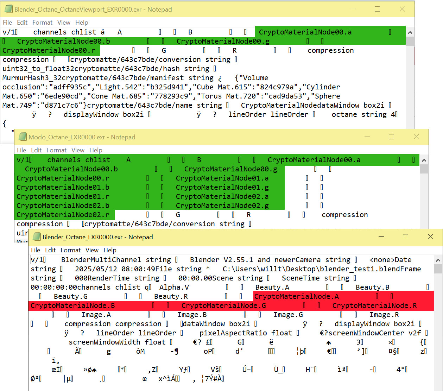Click scrollbar thumb in Blender_Octane_OctaneViewport window
443x391 pixels.
pyautogui.click(x=410, y=41)
